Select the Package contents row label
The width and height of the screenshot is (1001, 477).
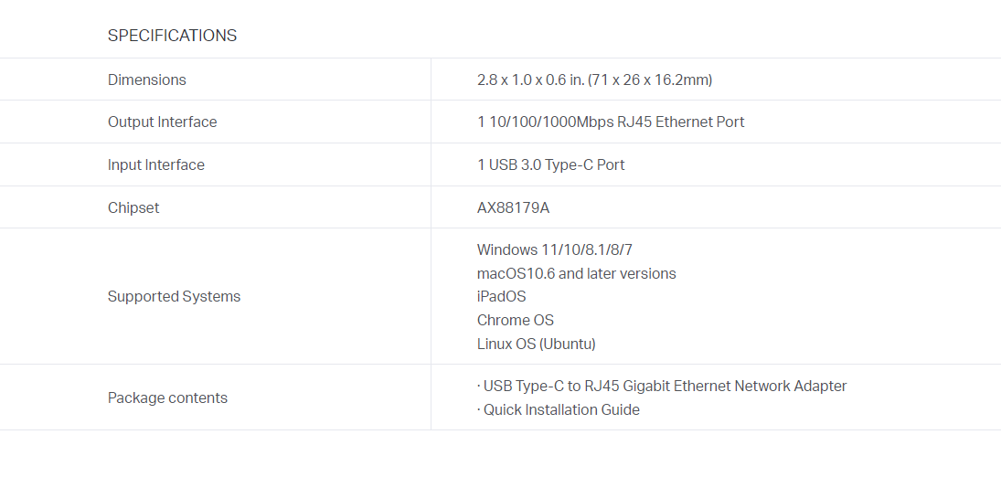[x=167, y=397]
